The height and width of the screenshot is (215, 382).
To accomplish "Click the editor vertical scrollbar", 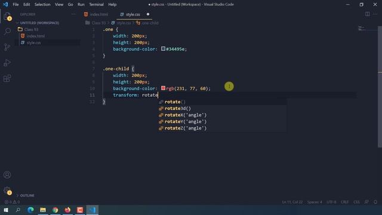I will coord(380,87).
